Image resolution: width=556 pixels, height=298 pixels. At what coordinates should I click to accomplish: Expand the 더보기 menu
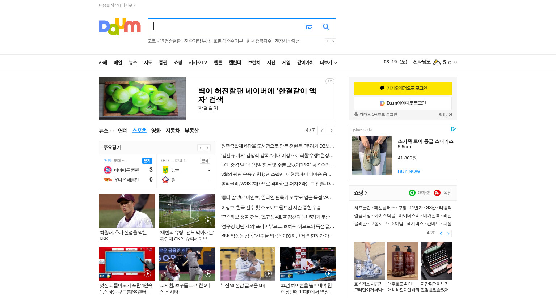coord(328,63)
